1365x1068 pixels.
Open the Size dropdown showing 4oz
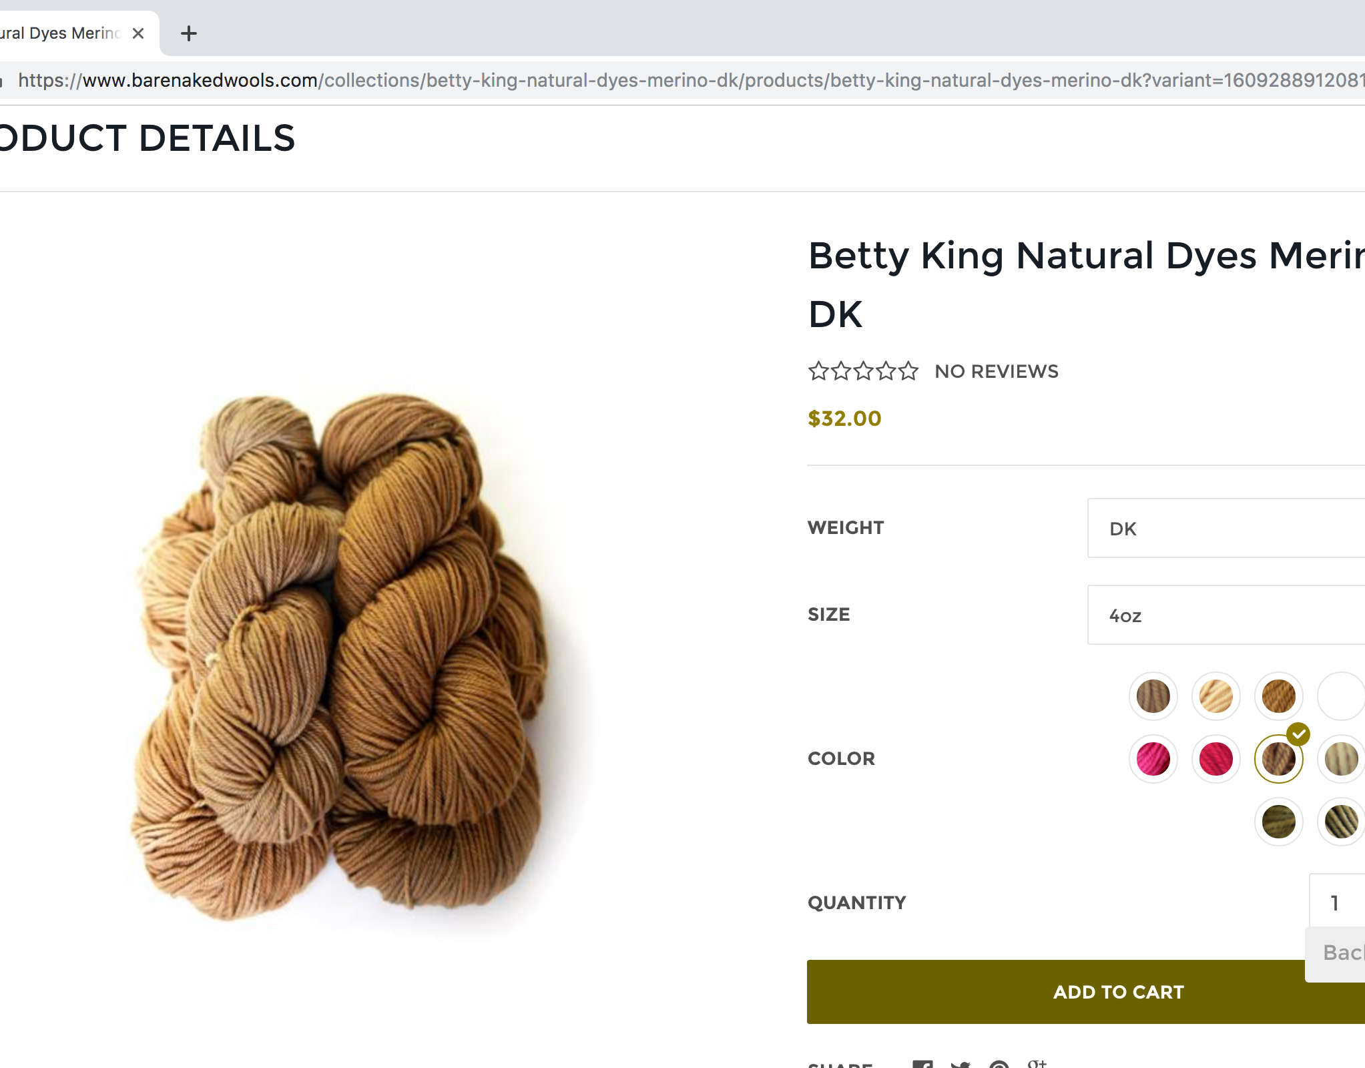[1226, 615]
